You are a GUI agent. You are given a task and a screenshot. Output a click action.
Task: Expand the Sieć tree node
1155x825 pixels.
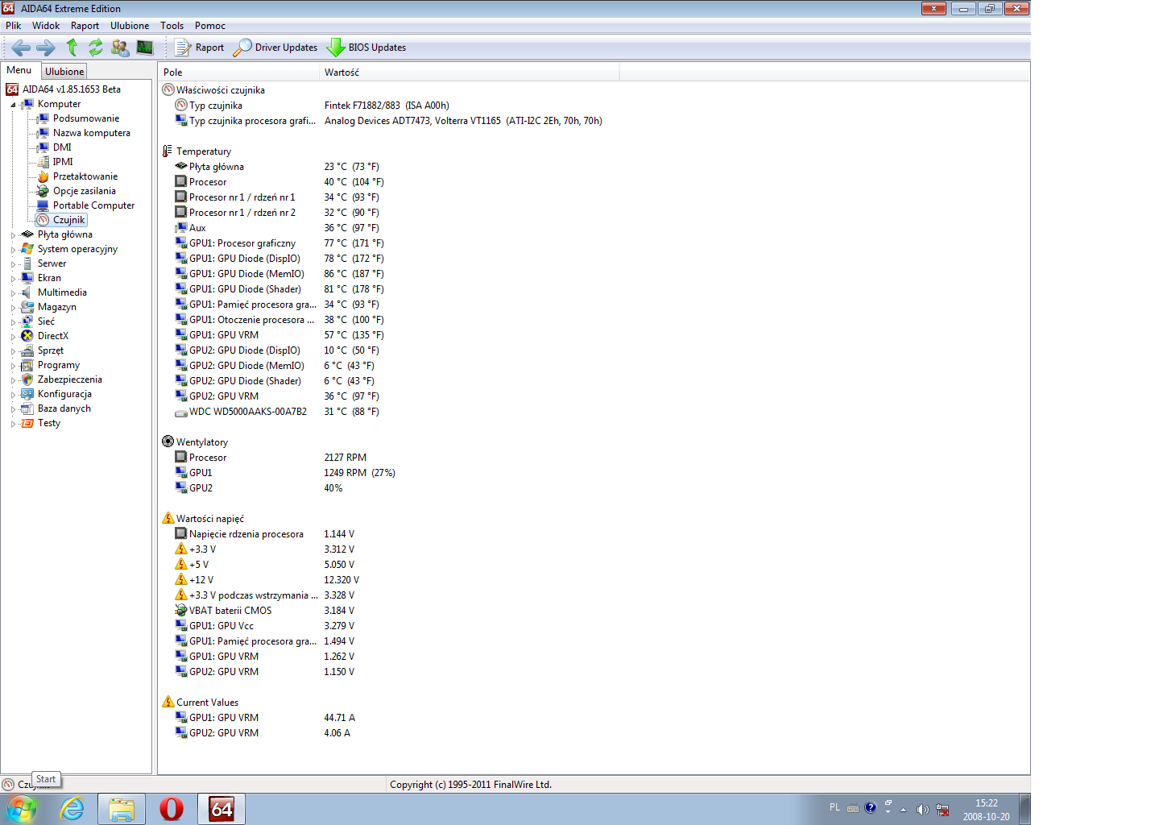pos(13,322)
